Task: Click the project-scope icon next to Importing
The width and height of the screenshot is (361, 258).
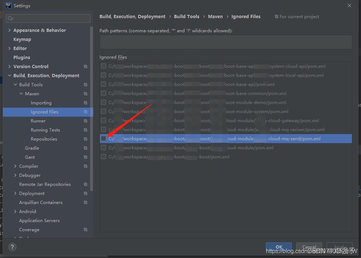Action: tap(85, 103)
